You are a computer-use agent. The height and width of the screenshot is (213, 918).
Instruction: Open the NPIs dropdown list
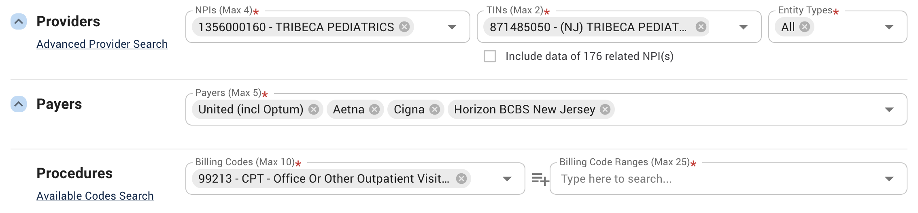tap(452, 27)
